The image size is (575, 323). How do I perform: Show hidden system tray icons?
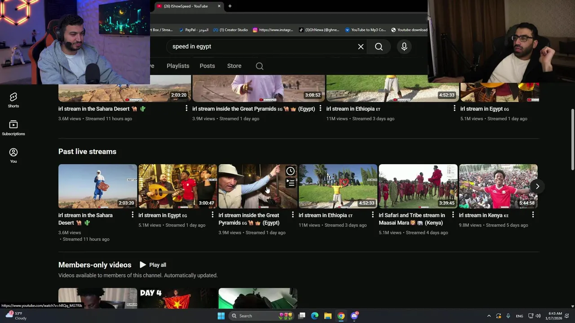[x=489, y=316]
